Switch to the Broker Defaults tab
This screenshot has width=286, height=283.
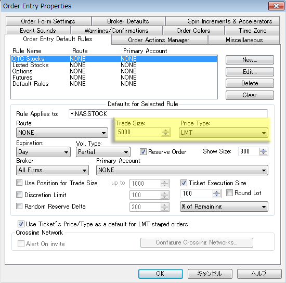pos(128,21)
